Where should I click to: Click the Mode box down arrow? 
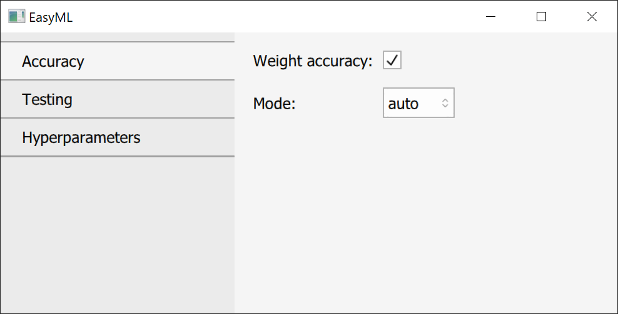(x=445, y=106)
